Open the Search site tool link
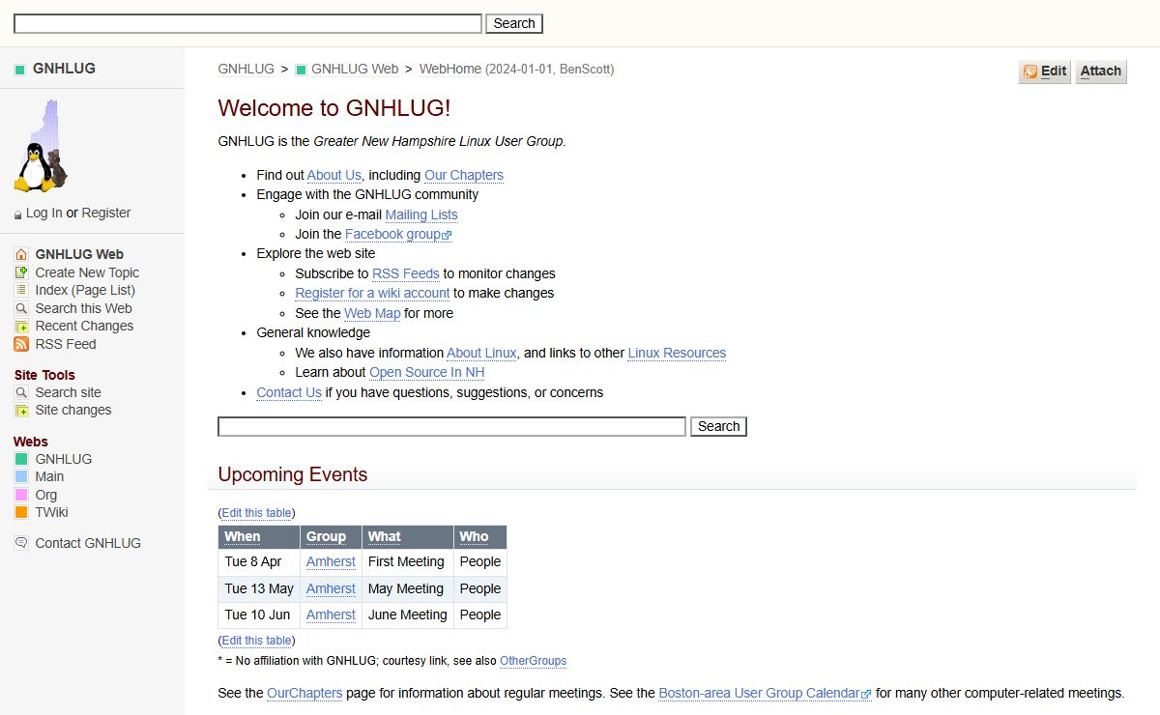1160x715 pixels. tap(68, 392)
